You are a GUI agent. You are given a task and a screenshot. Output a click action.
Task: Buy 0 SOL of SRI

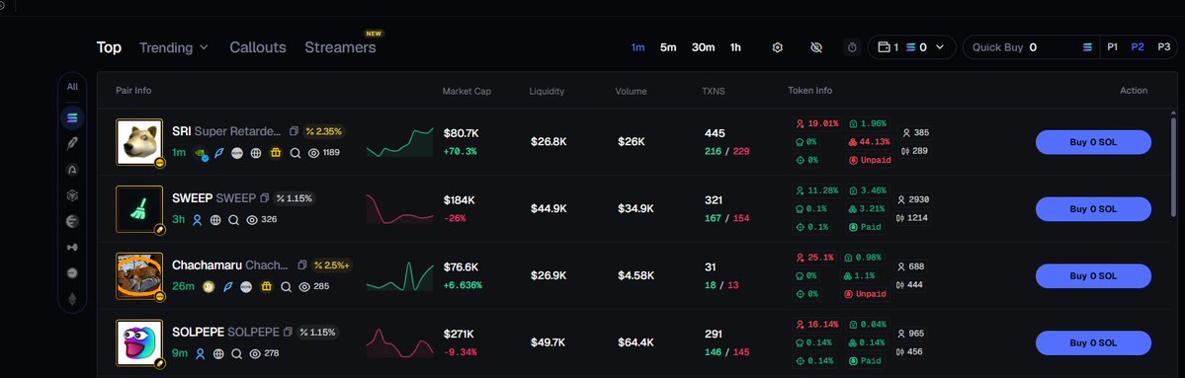[1093, 142]
